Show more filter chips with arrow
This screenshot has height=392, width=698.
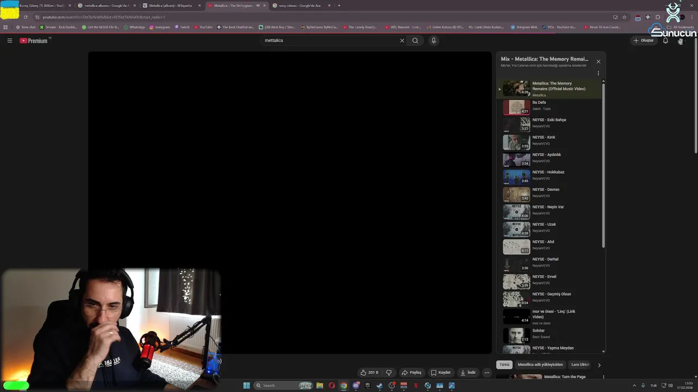[599, 365]
